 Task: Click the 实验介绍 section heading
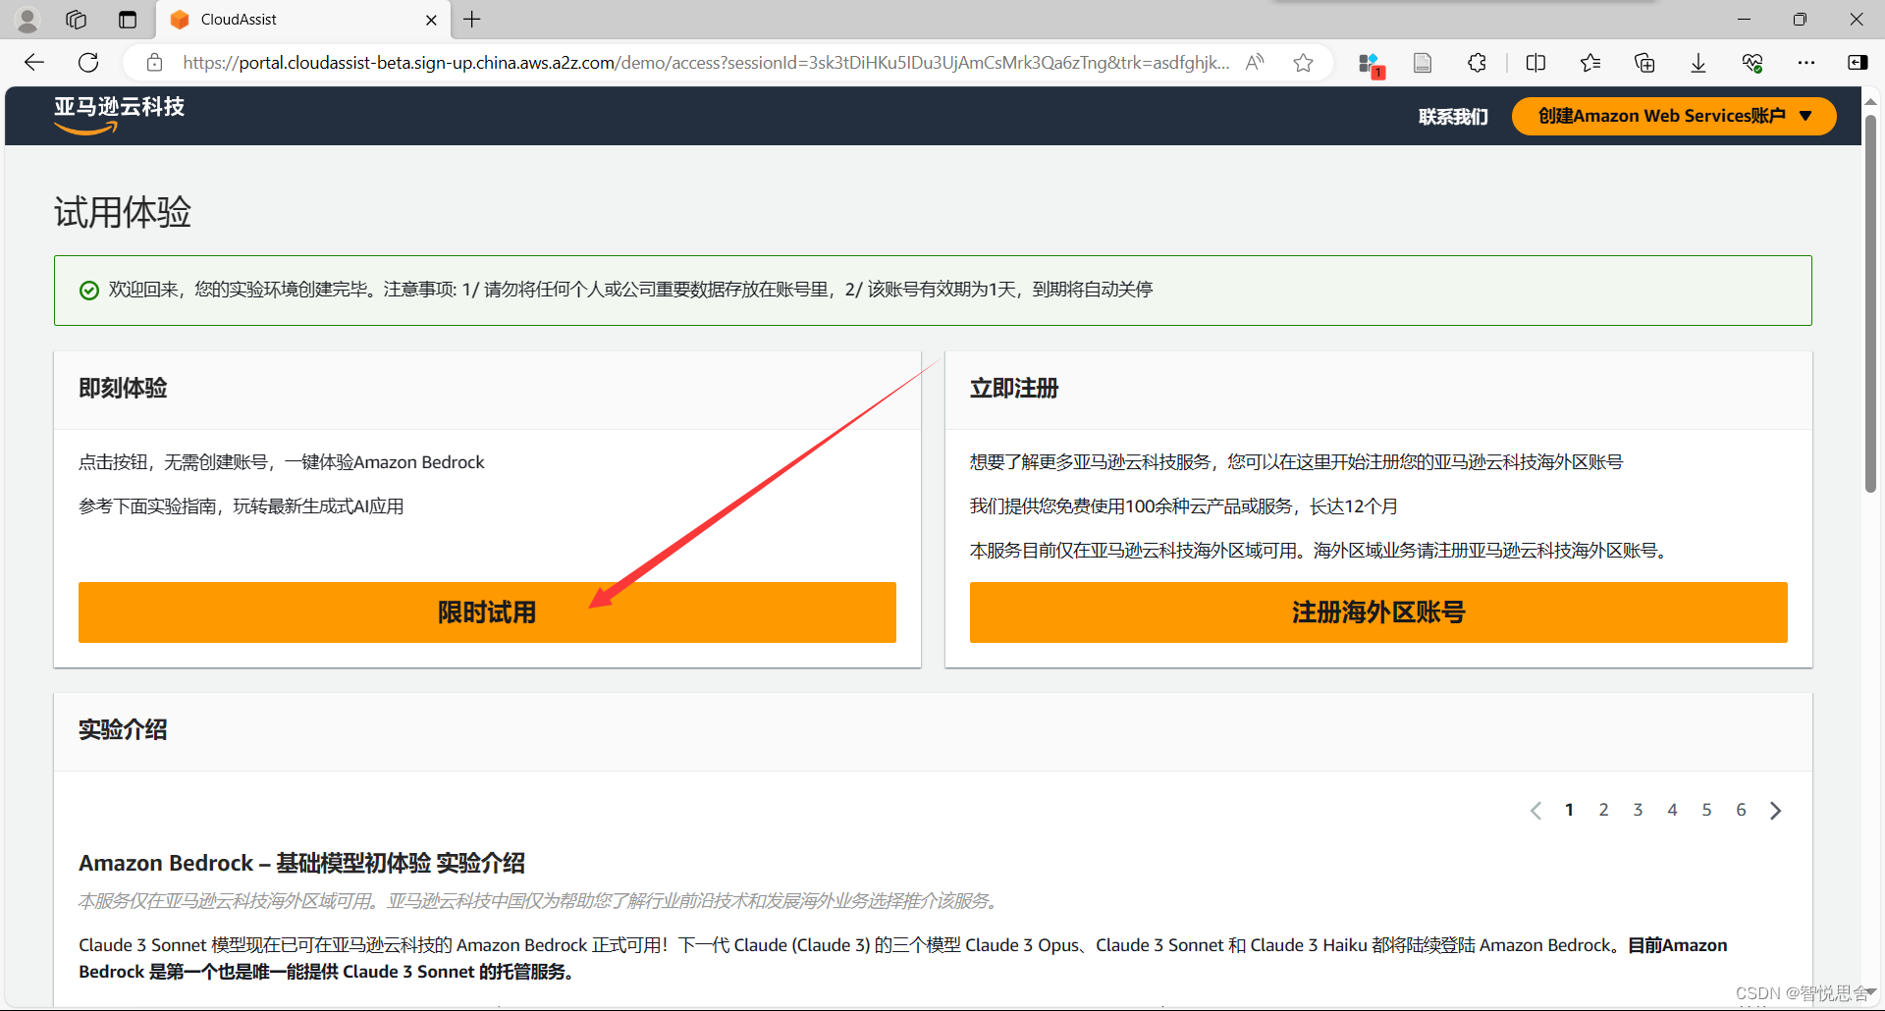point(123,730)
